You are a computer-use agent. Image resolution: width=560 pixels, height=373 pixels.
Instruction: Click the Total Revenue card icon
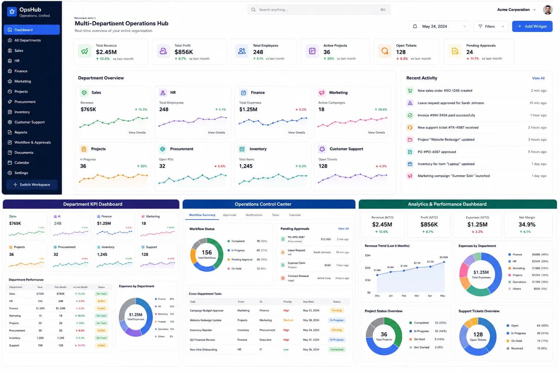coord(85,51)
